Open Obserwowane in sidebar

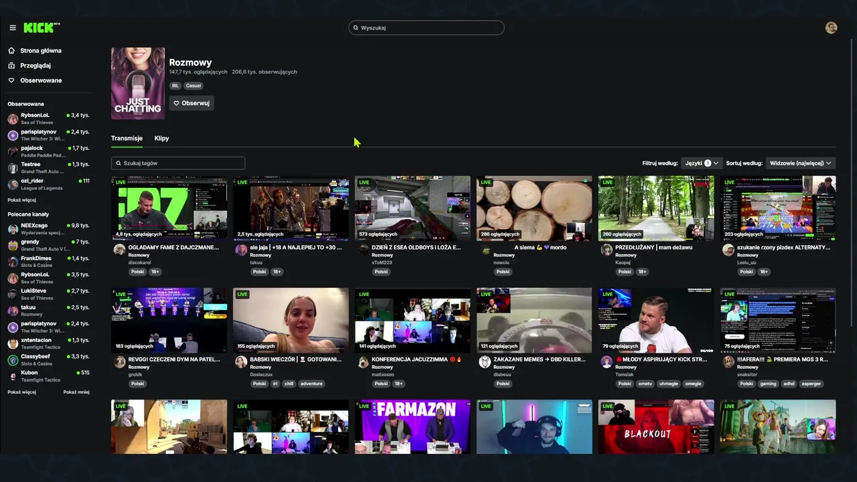(41, 80)
